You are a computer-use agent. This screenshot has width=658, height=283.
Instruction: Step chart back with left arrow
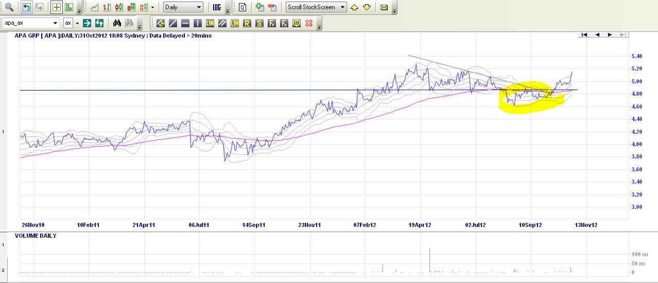[597, 34]
